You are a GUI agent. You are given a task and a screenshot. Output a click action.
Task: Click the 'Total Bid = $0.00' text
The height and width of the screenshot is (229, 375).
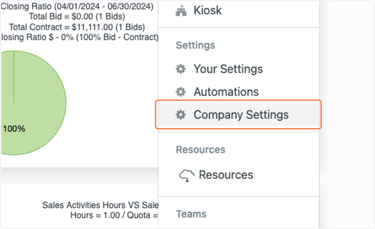click(61, 17)
